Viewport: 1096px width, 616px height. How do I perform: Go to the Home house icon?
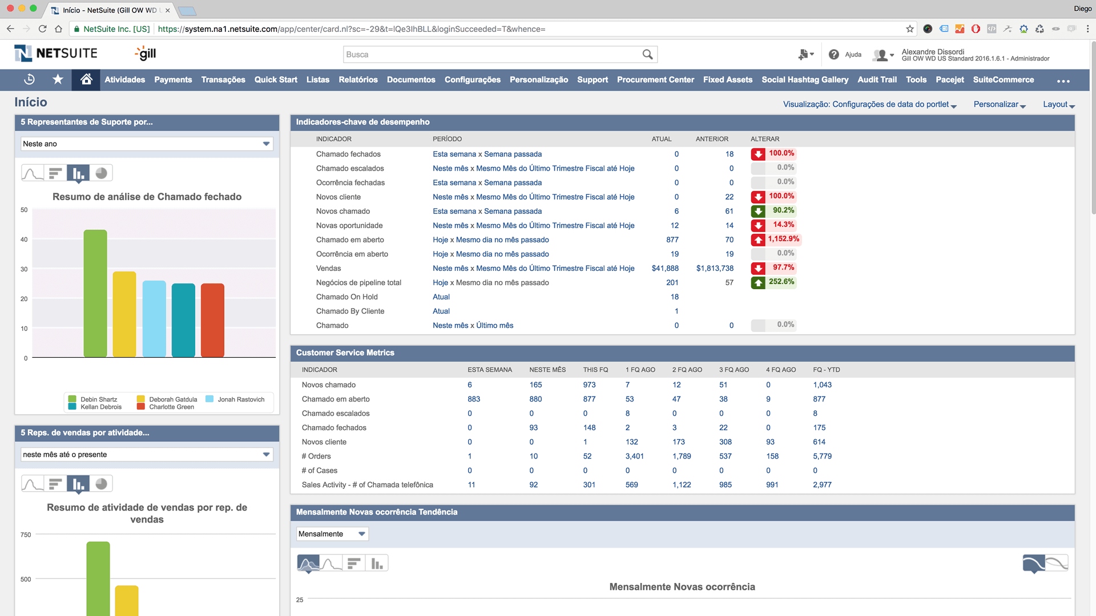tap(86, 79)
